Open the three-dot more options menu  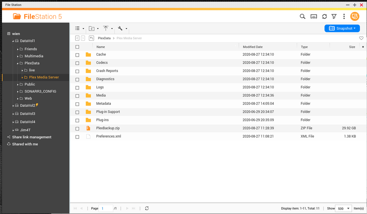pos(344,16)
